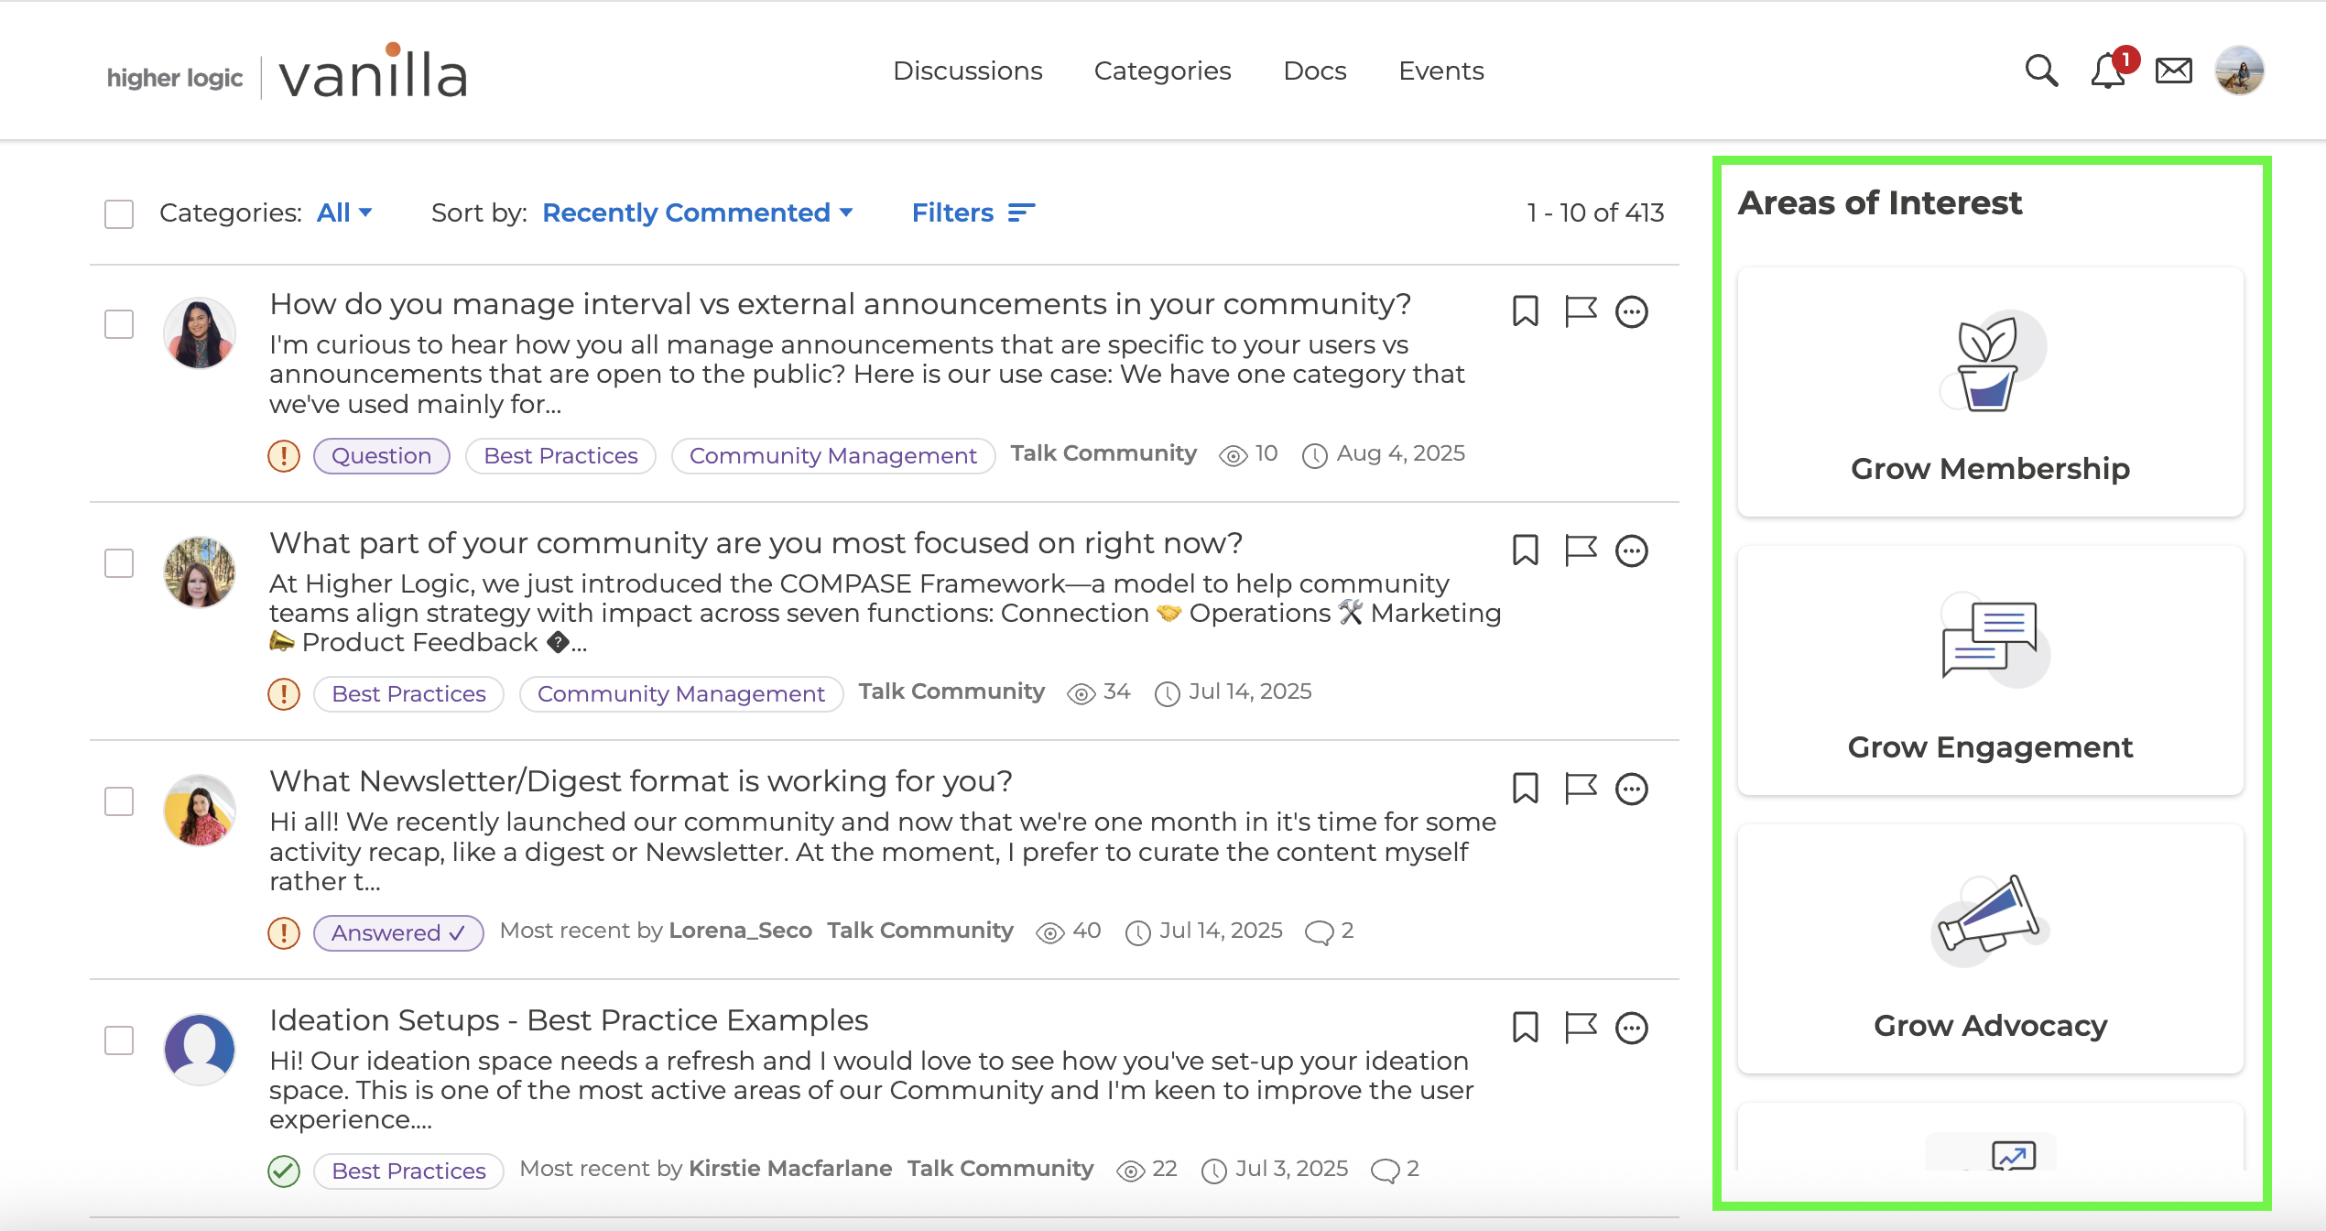The image size is (2326, 1231).
Task: Go to Categories in top navigation
Action: (x=1162, y=71)
